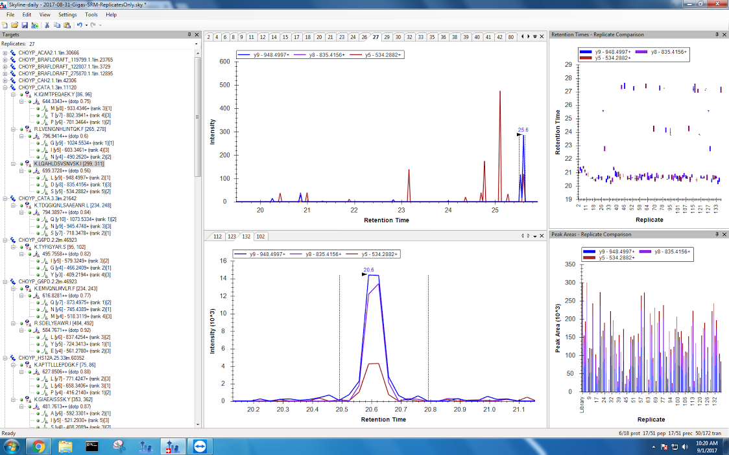Click the Cut scissors icon
Viewport: 729px width, 455px height.
pos(47,25)
